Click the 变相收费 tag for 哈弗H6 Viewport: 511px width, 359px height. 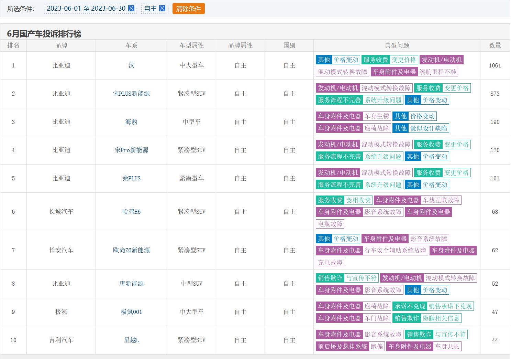point(358,200)
